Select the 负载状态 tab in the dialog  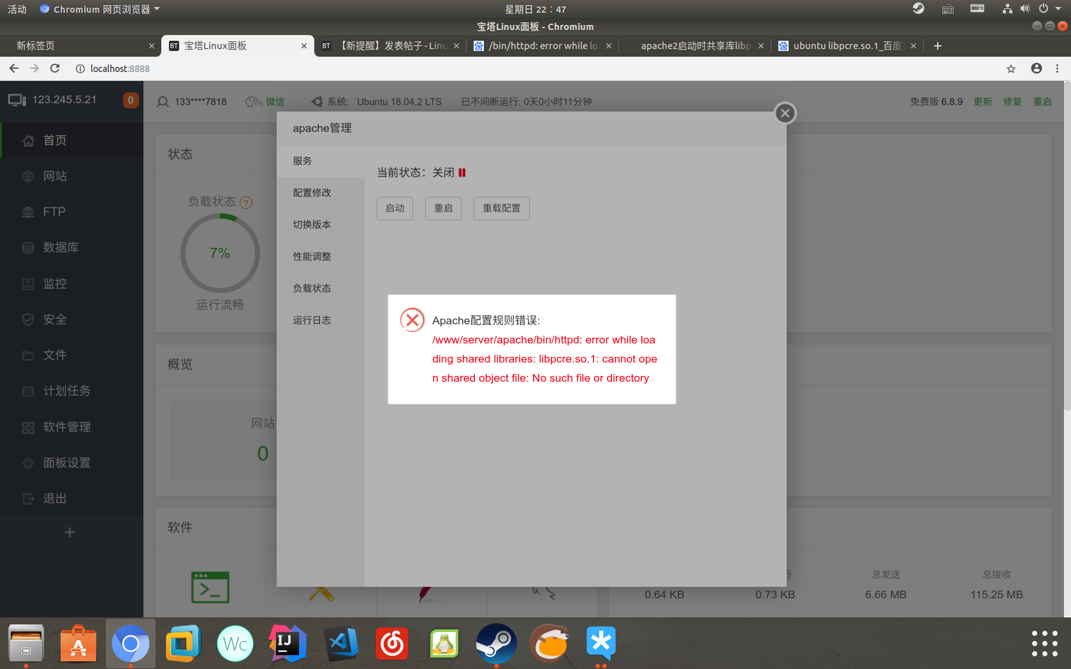(321, 289)
